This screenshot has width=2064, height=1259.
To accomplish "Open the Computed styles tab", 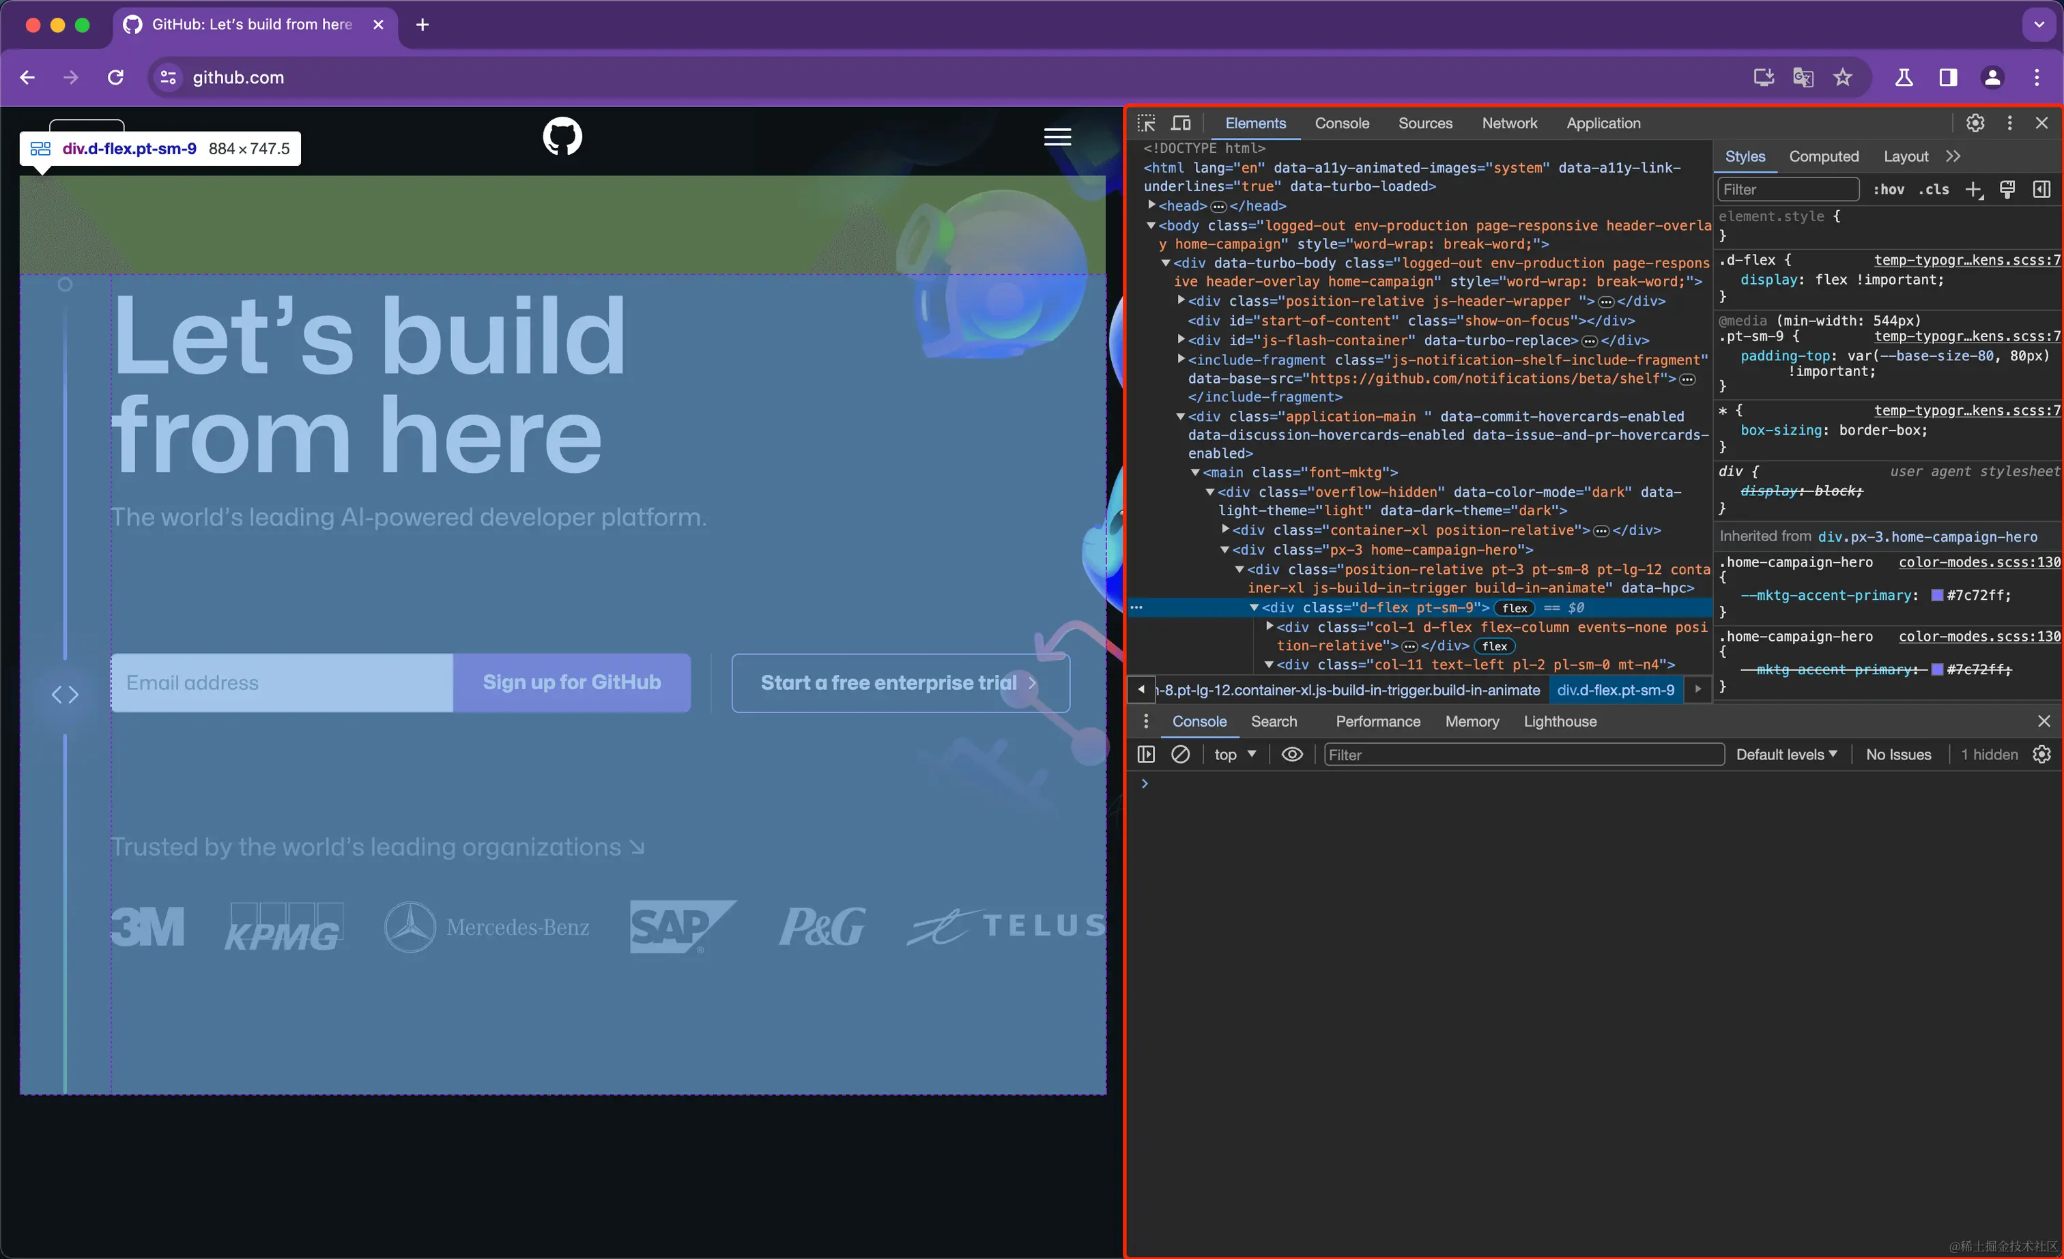I will click(x=1824, y=157).
